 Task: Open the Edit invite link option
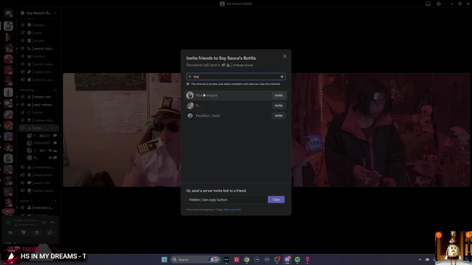point(232,210)
